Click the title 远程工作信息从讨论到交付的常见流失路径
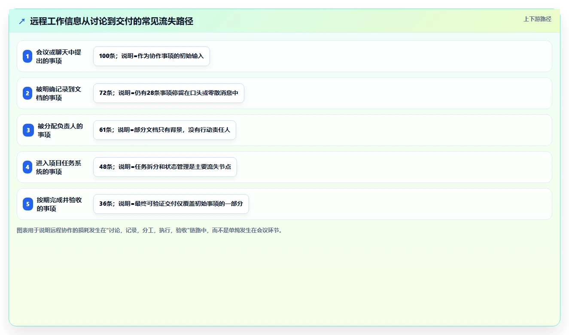 point(112,21)
